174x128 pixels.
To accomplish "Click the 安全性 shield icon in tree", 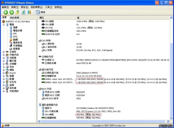I will pos(7,82).
